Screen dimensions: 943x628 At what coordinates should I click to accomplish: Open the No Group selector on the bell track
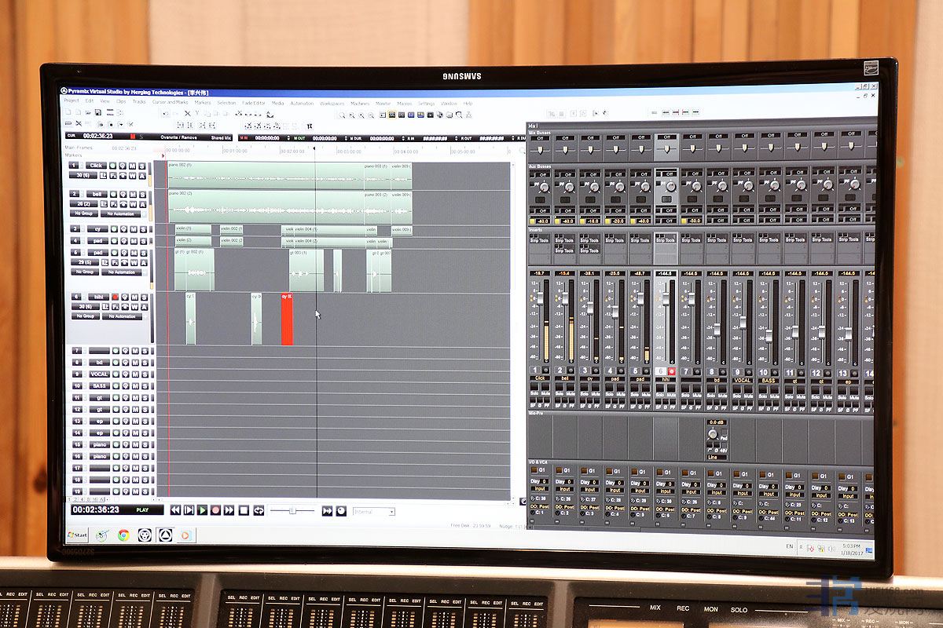pyautogui.click(x=84, y=214)
